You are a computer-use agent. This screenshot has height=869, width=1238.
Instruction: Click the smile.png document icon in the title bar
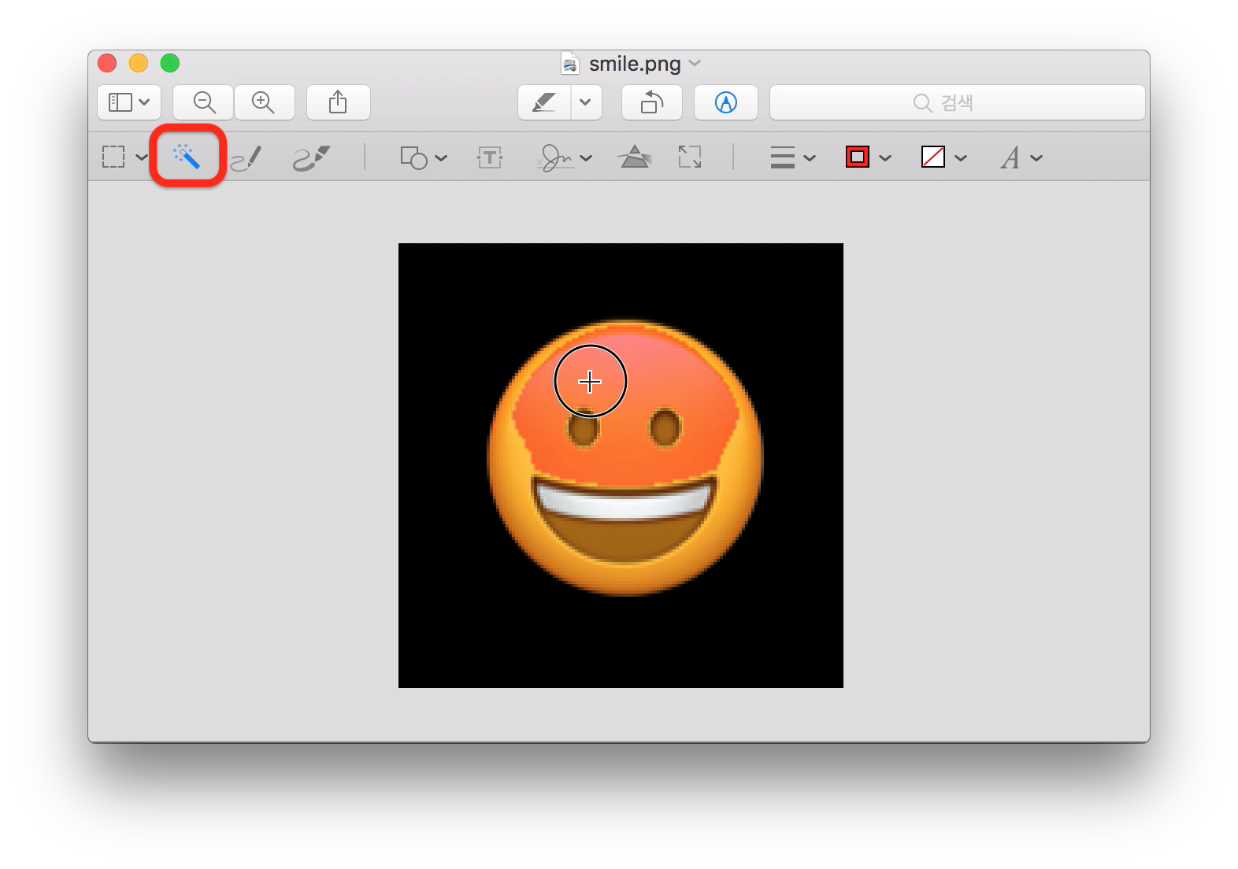(x=570, y=63)
